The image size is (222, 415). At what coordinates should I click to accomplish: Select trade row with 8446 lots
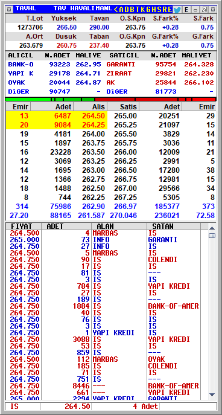tap(103, 385)
